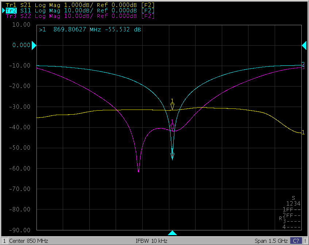Screen dimensions: 309x245
Task: Click the left reference level triangle at 0.000
Action: [34, 45]
